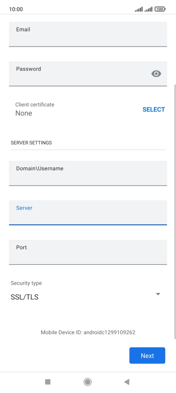Screen dimensions: 176x393
Task: Tap the Mobile Device ID text
Action: pyautogui.click(x=88, y=332)
